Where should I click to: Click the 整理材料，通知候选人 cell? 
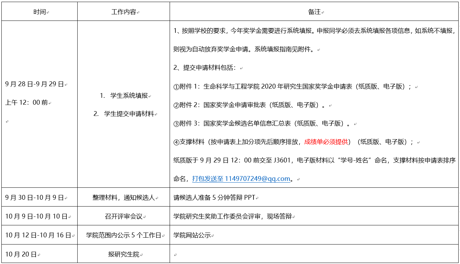pos(123,198)
